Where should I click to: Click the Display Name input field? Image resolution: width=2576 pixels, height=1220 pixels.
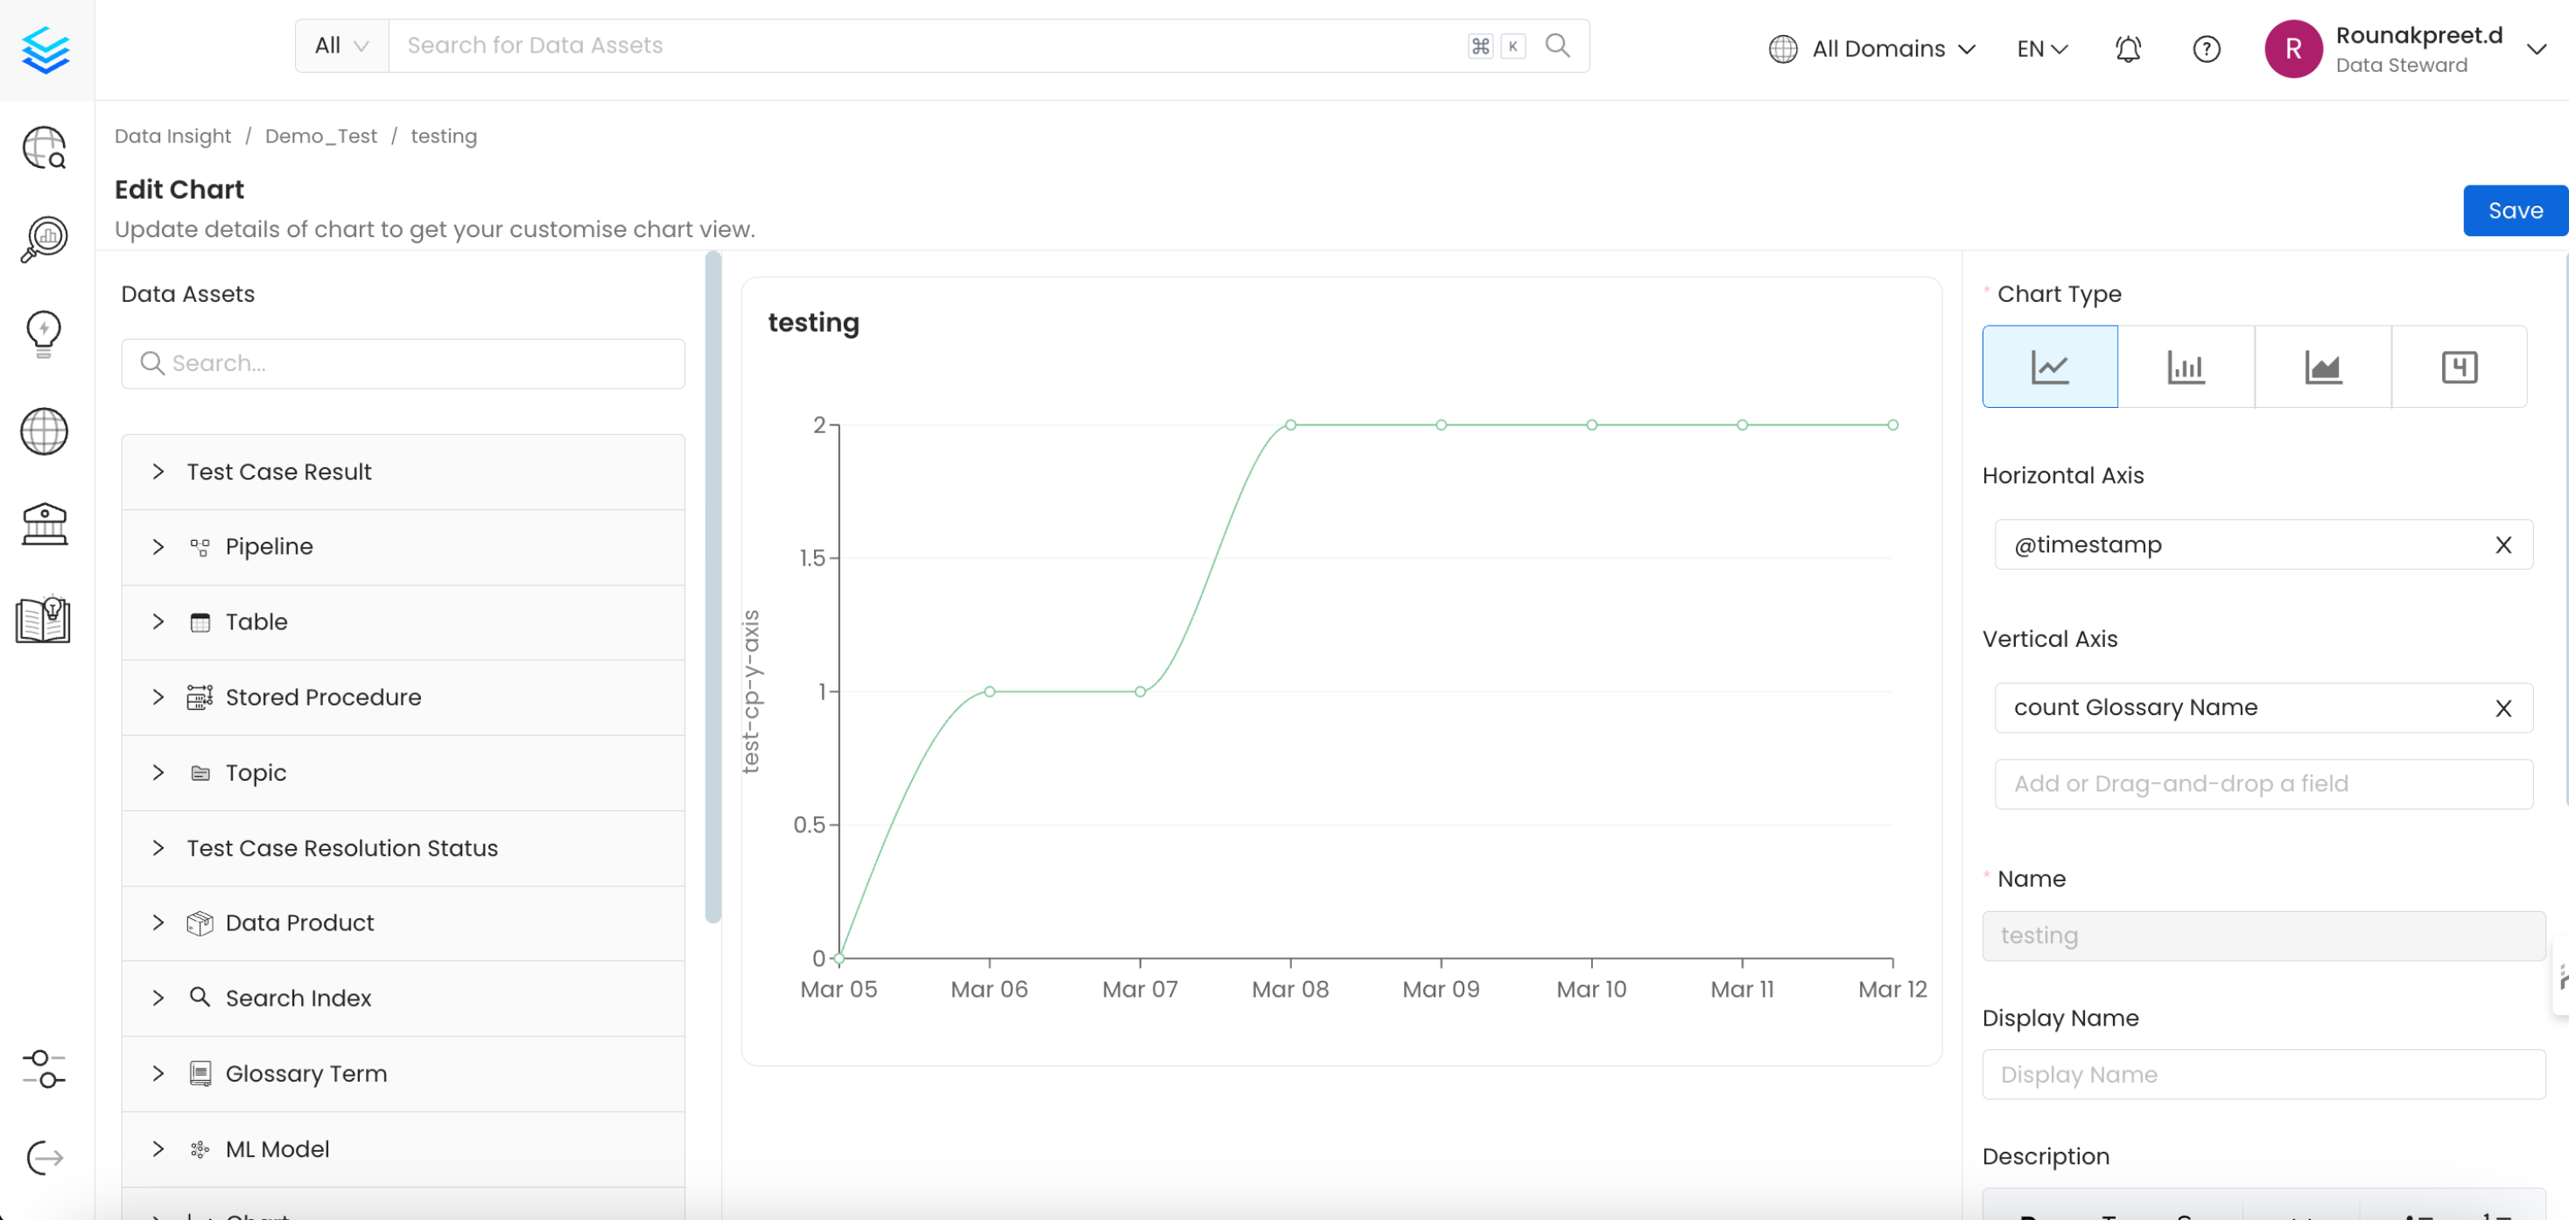[2263, 1073]
